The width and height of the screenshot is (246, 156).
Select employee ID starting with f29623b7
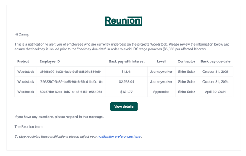pos(71,82)
